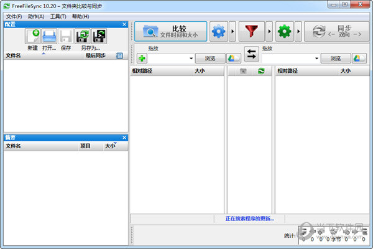Start 比较 file time and size comparison
Image resolution: width=373 pixels, height=249 pixels.
(171, 32)
